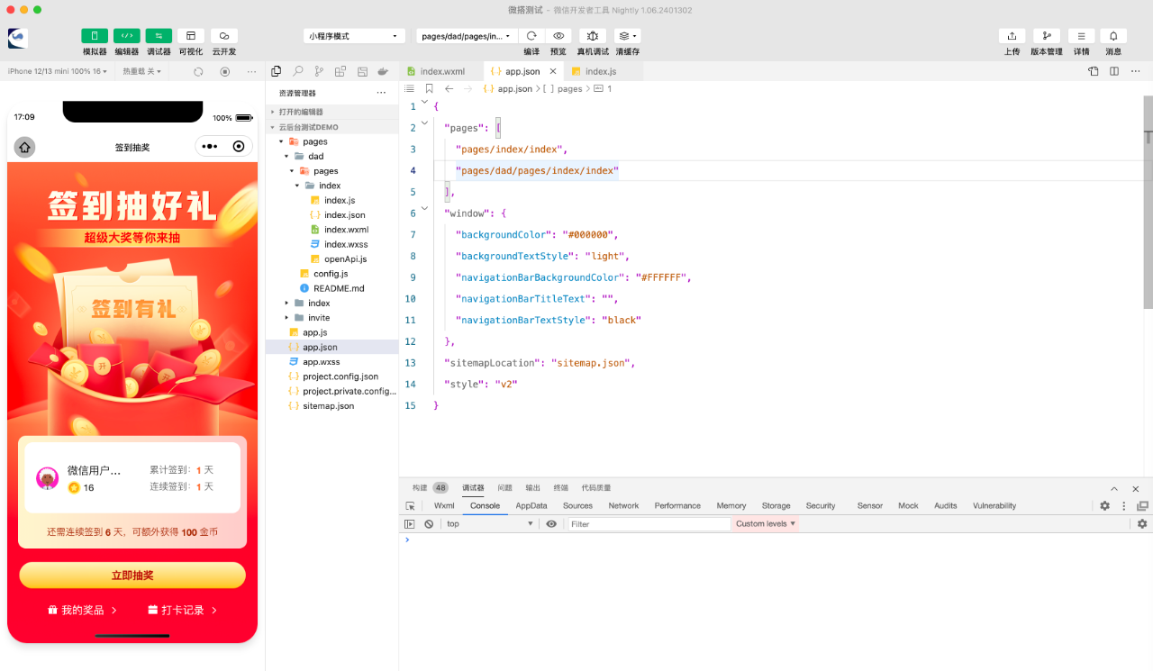Click the editor bookmark icon

430,89
